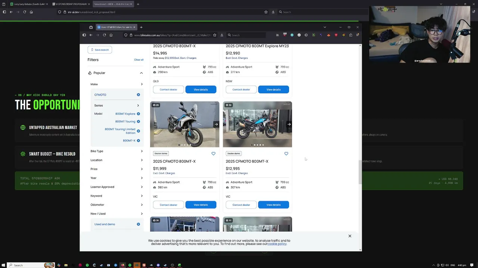
Task: Open taskbar clock showing 4:40 pm
Action: 462,265
